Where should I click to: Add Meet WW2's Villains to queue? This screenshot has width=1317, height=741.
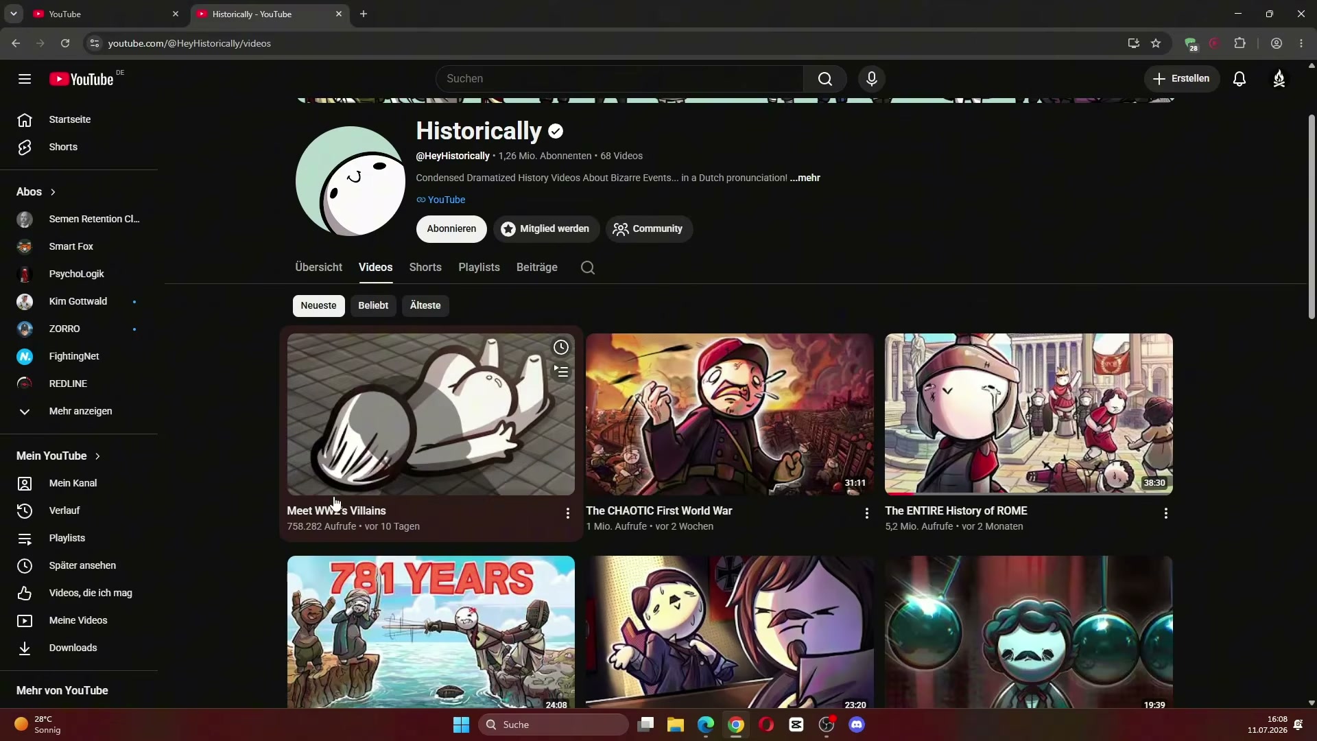click(561, 372)
